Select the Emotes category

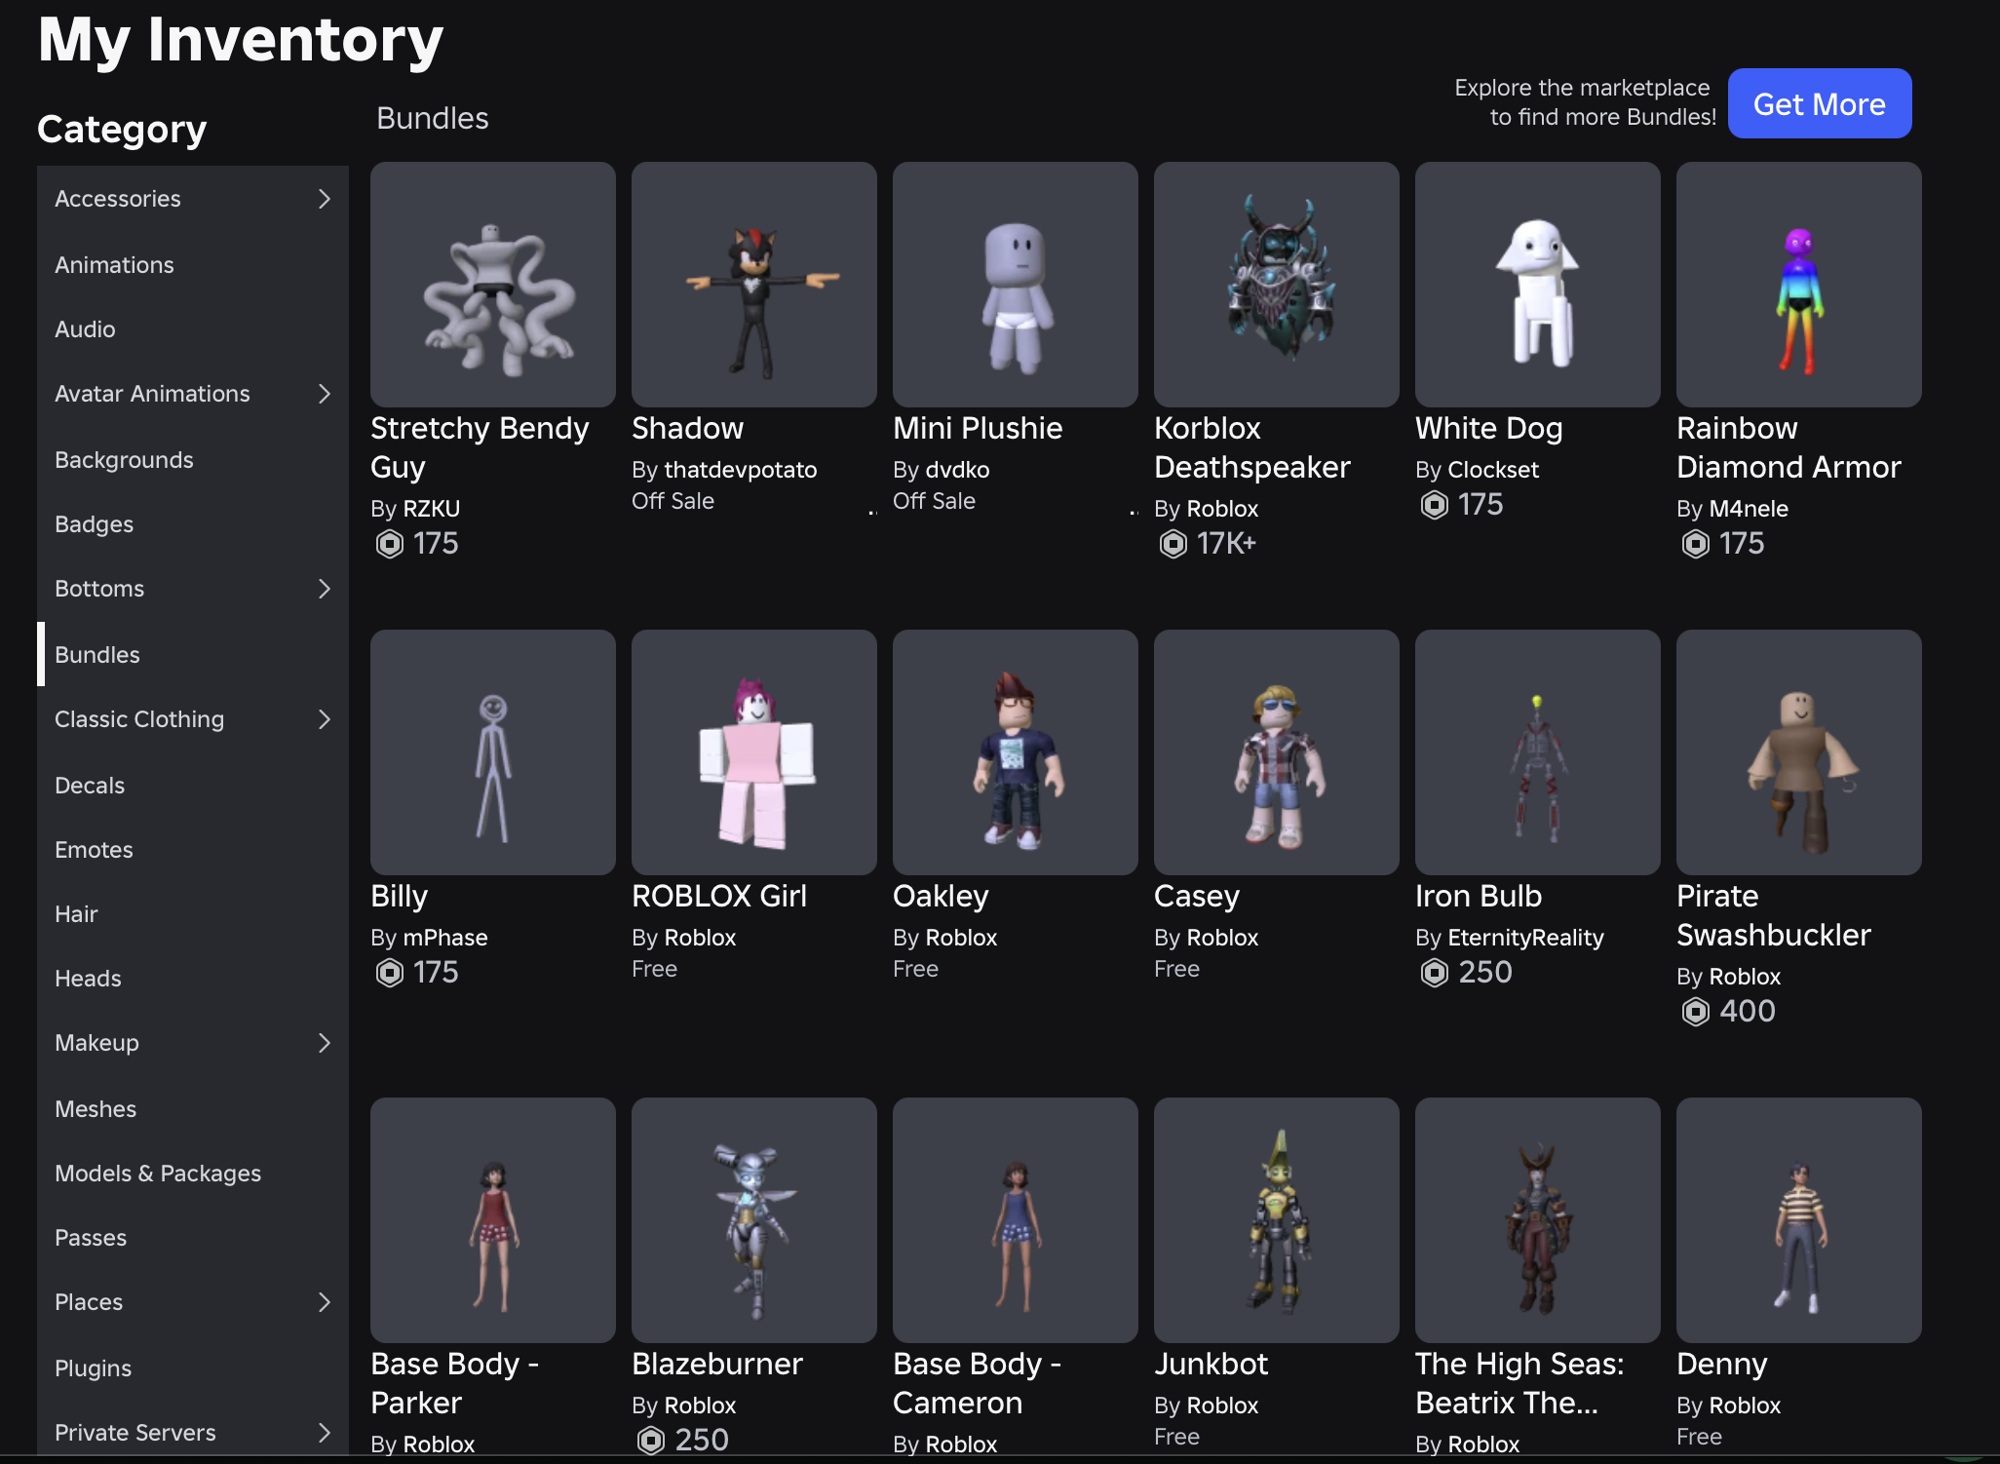click(193, 850)
